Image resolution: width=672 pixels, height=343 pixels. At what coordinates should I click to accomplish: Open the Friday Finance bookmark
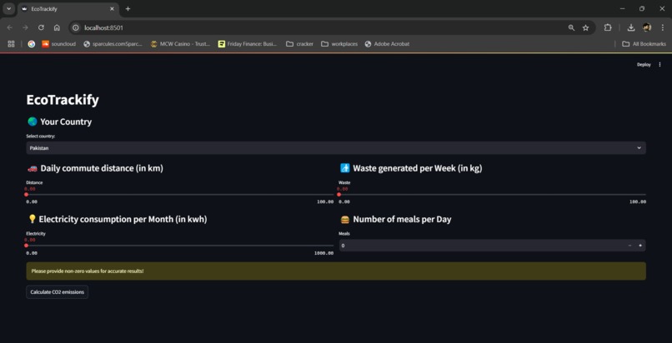tap(248, 43)
